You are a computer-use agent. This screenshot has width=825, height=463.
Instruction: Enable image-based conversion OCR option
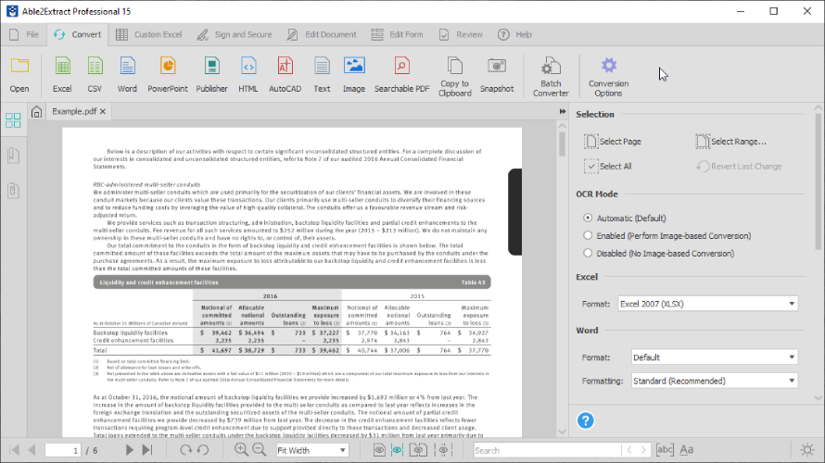pos(588,235)
